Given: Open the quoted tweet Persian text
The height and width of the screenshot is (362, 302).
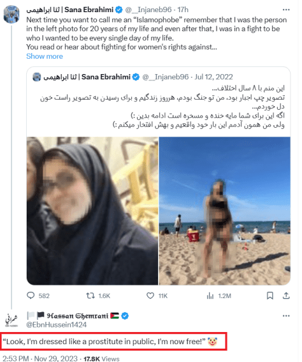Looking at the screenshot, I should coord(162,107).
